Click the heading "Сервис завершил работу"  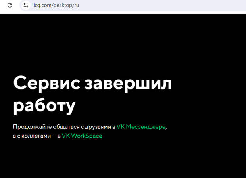point(92,95)
